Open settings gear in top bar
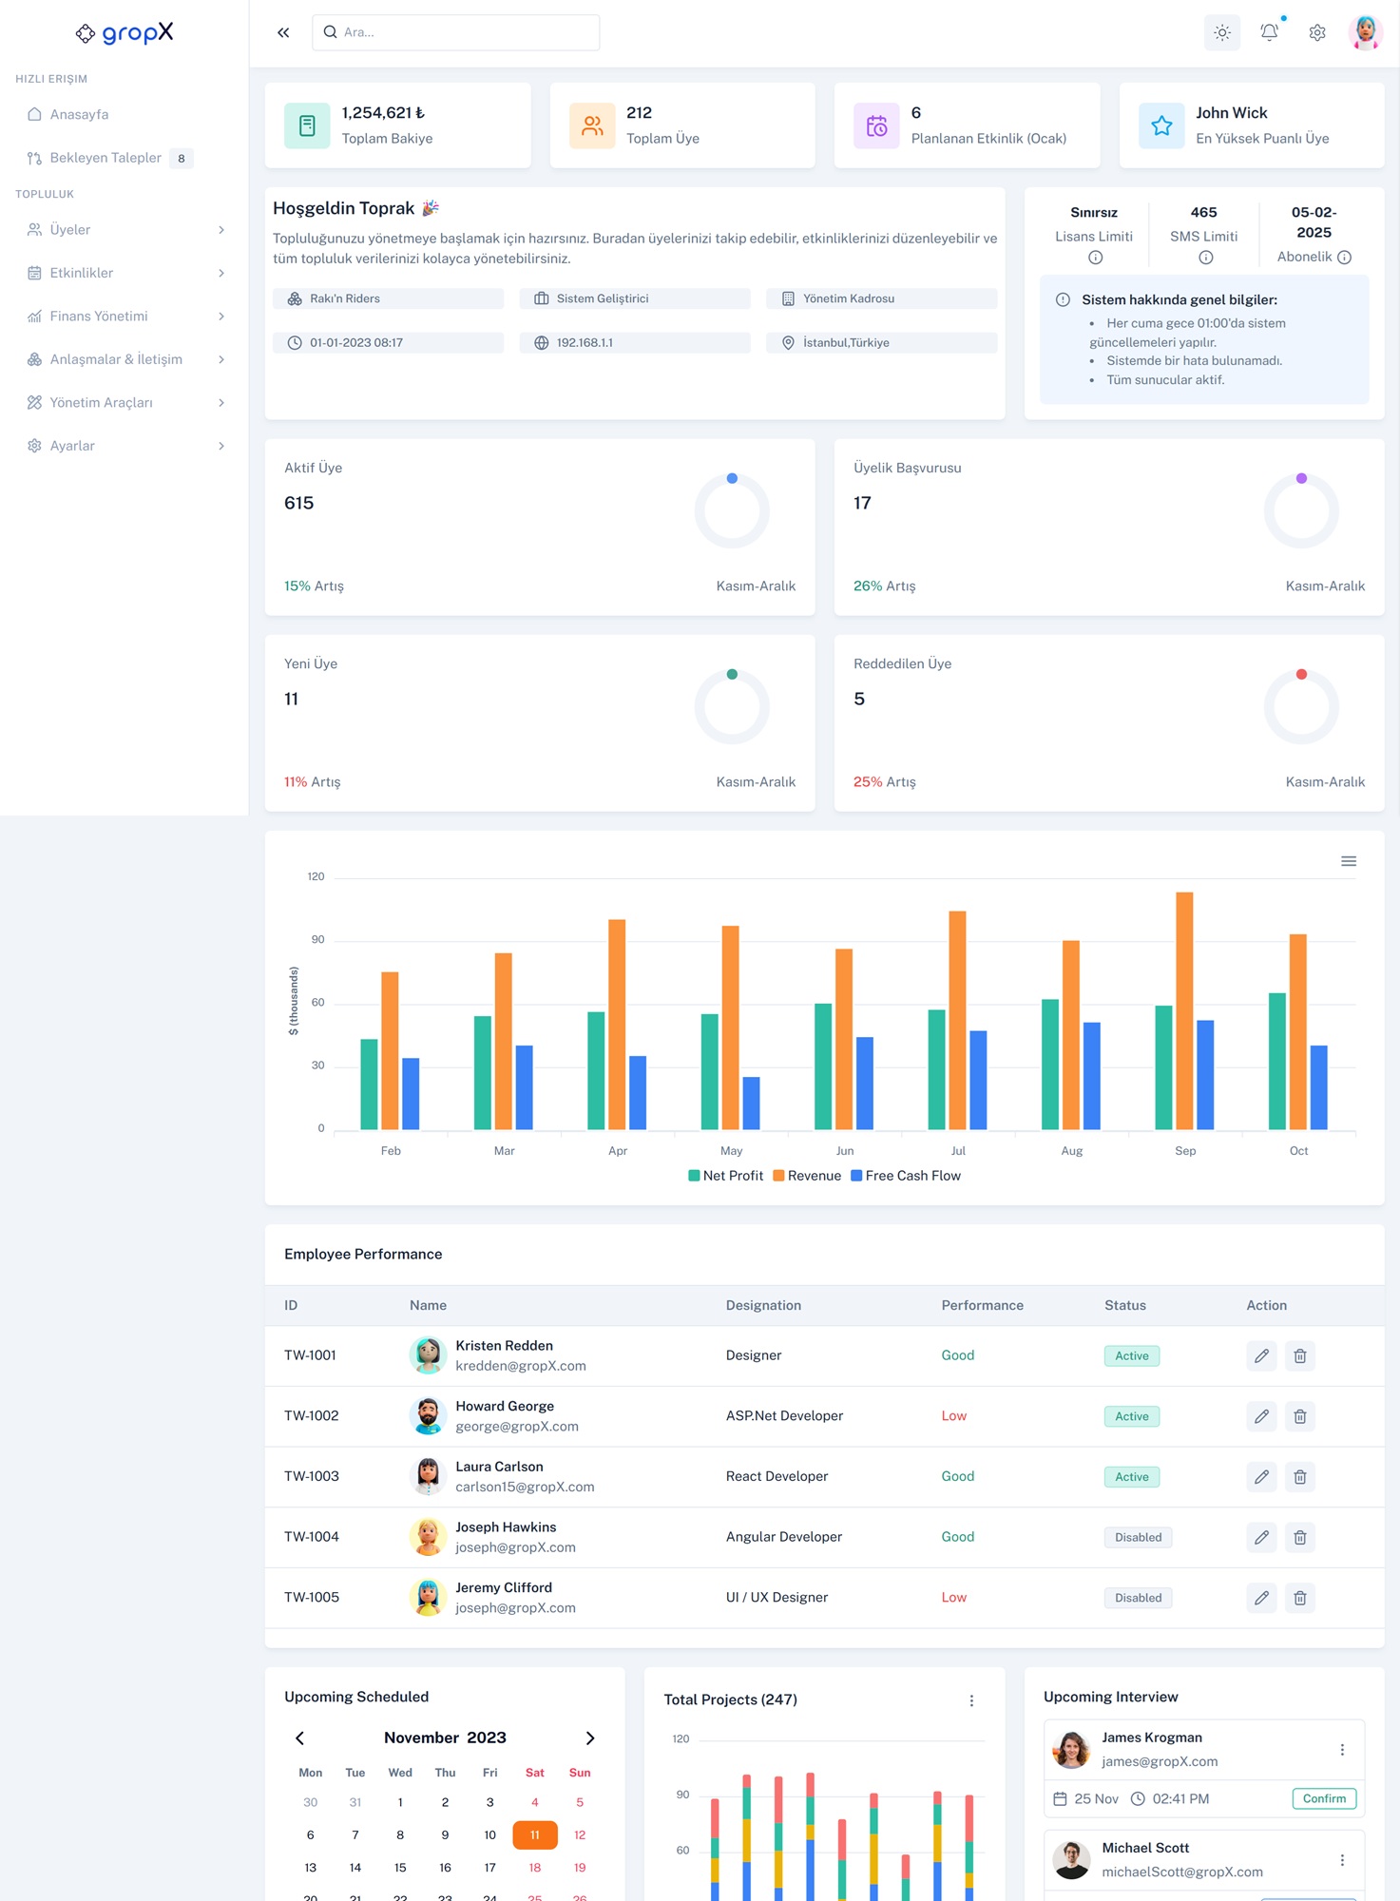The width and height of the screenshot is (1400, 1901). click(1316, 32)
